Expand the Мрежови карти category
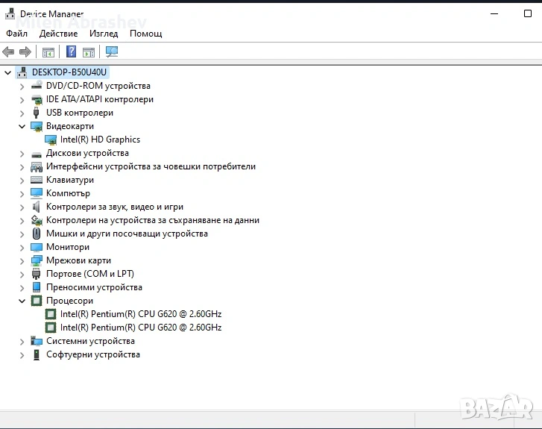The height and width of the screenshot is (429, 542). pos(22,260)
